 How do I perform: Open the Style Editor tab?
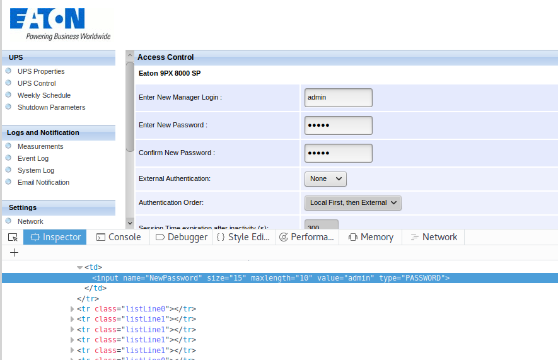point(245,237)
